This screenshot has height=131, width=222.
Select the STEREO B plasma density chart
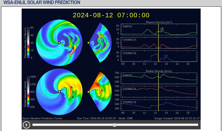coord(159,56)
